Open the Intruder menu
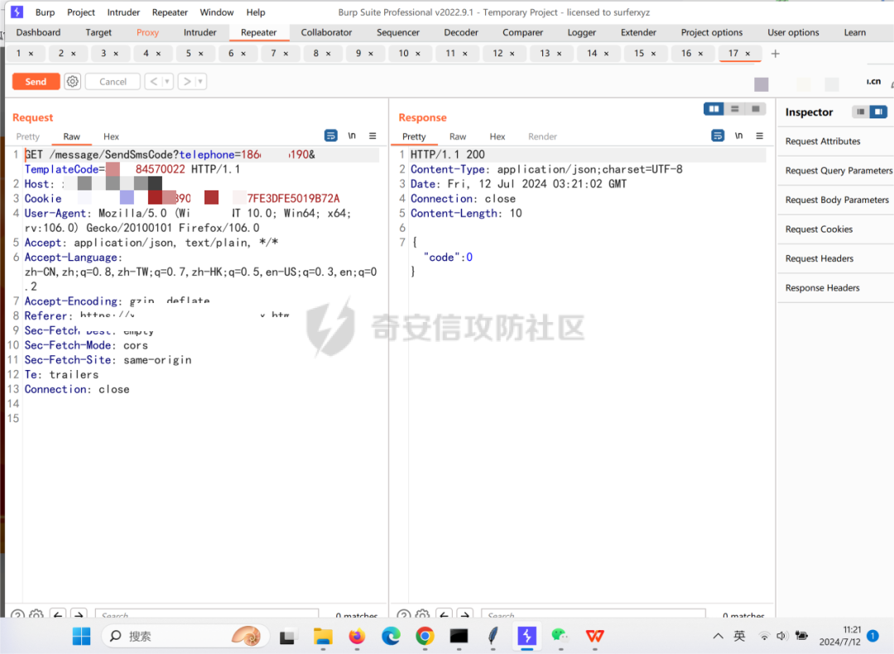This screenshot has height=654, width=894. (123, 12)
